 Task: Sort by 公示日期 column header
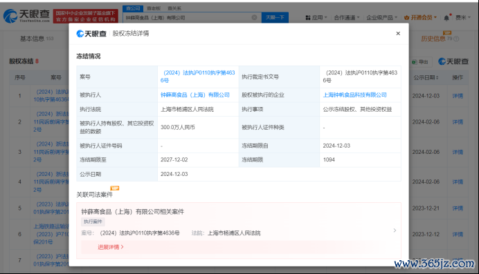[426, 77]
